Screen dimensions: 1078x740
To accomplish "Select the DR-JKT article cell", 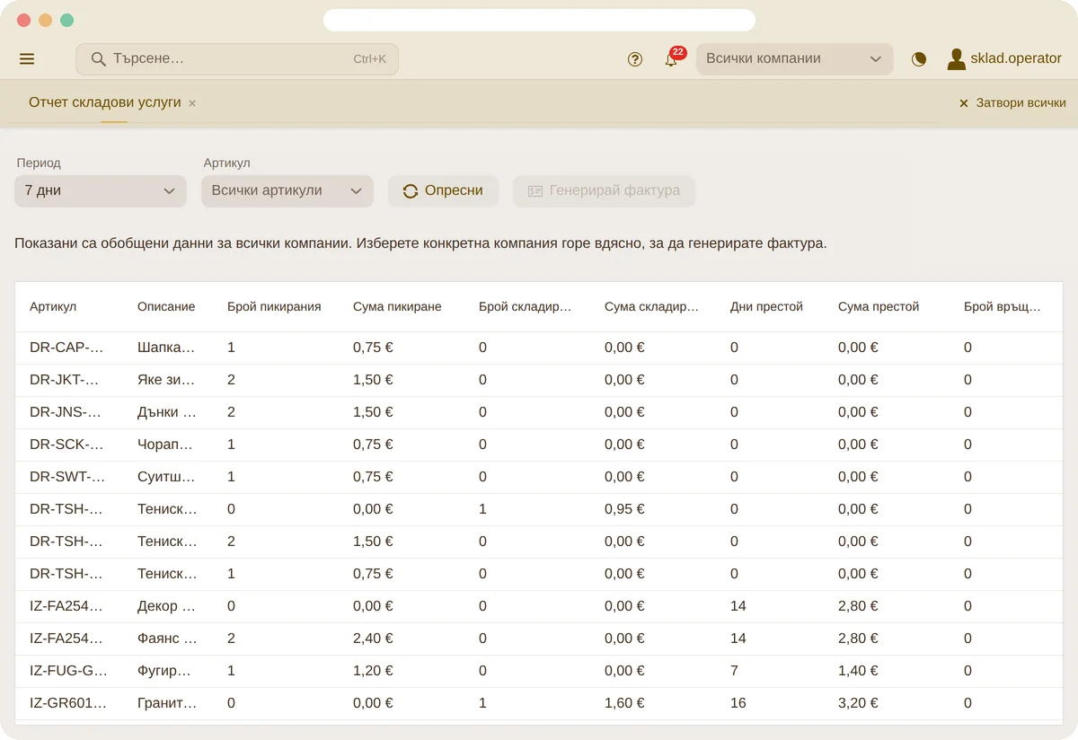I will 69,380.
